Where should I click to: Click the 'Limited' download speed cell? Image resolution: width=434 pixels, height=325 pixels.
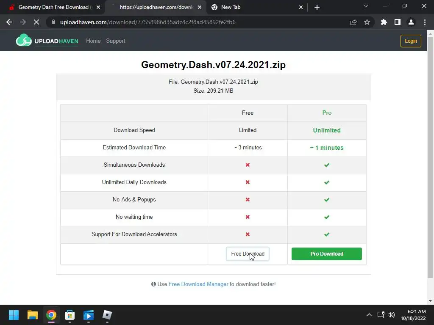(x=248, y=130)
